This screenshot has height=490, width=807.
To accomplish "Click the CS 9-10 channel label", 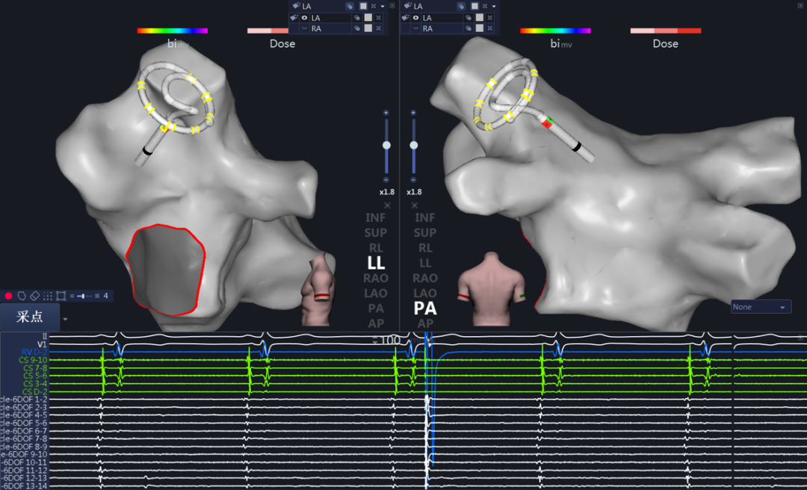I will pyautogui.click(x=33, y=360).
